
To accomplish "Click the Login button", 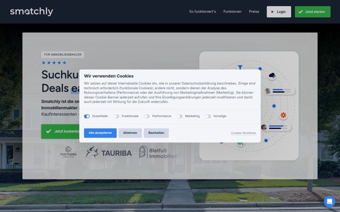I will [279, 12].
